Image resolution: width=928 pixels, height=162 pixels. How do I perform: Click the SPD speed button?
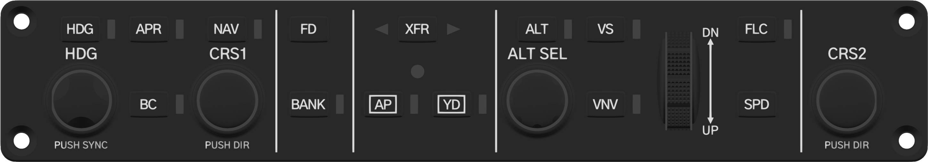point(756,104)
